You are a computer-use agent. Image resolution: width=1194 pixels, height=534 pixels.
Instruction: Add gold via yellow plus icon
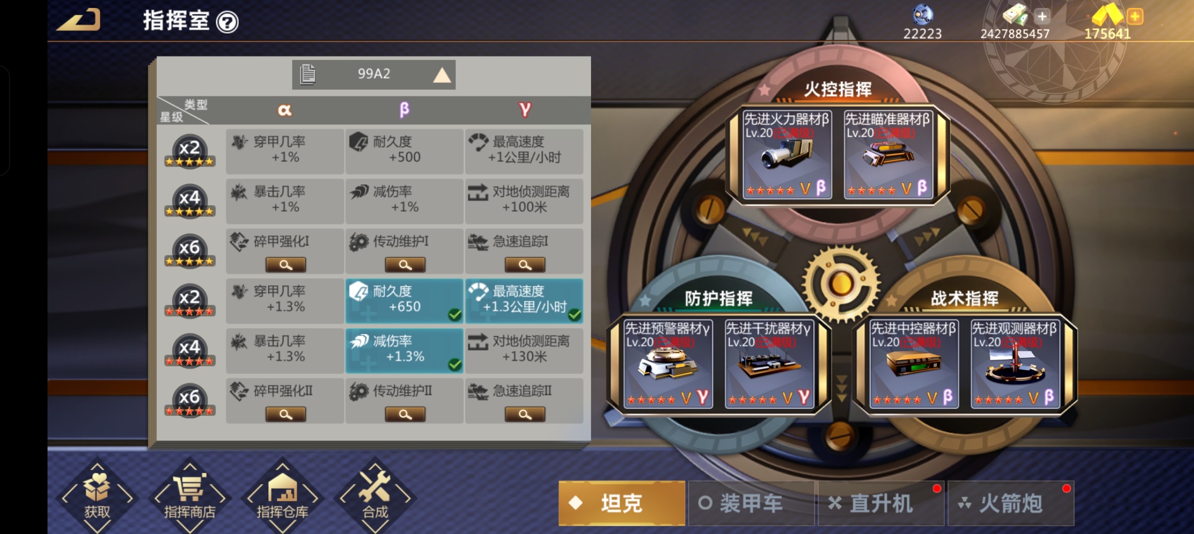pyautogui.click(x=1135, y=17)
